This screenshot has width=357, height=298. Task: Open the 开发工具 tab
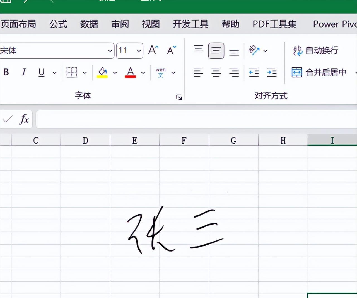tap(190, 24)
